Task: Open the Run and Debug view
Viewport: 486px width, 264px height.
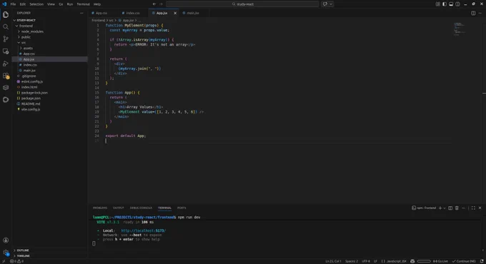Action: point(6,64)
